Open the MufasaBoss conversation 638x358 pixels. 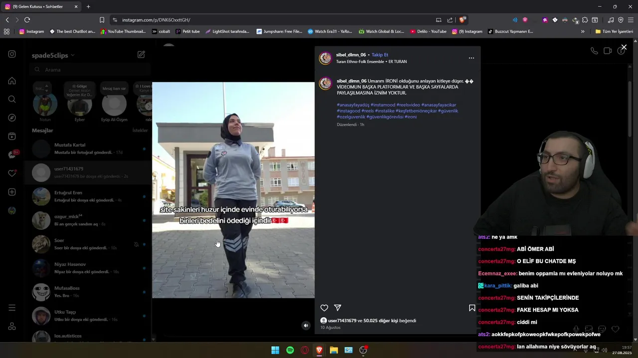tap(88, 292)
